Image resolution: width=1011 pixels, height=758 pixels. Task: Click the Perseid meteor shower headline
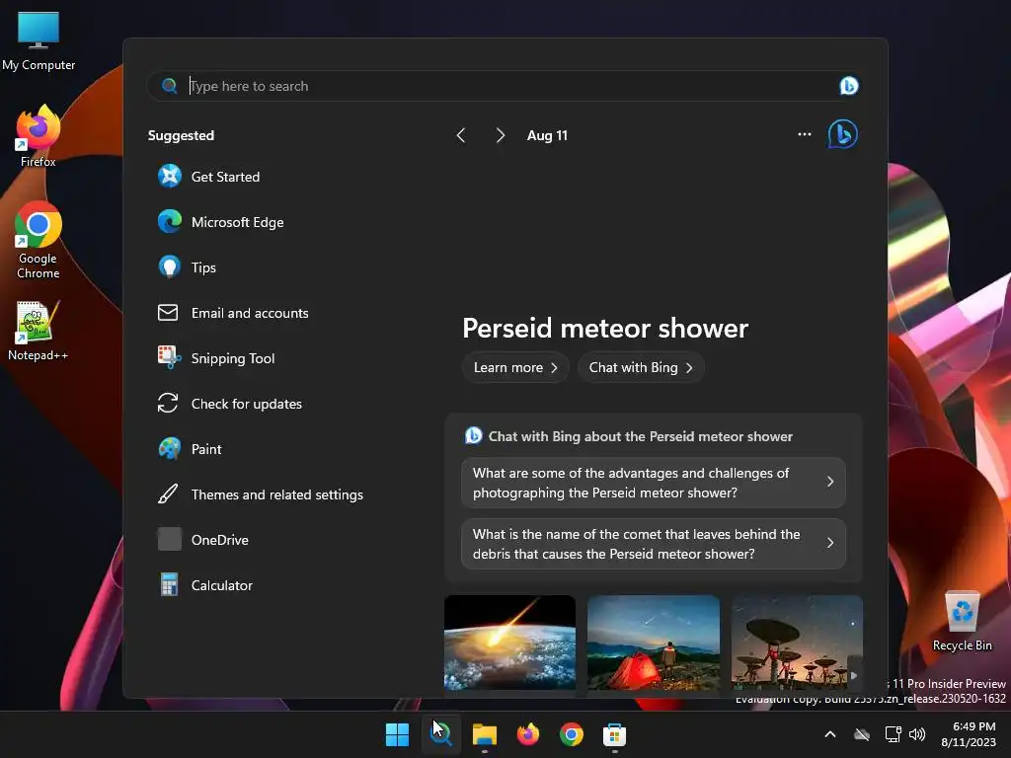pos(605,328)
